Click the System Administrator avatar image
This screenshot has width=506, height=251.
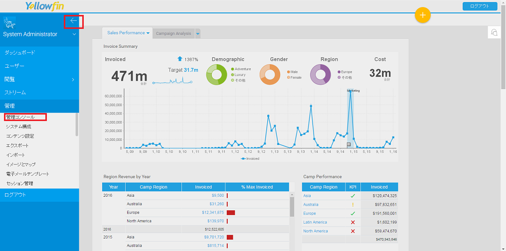click(9, 23)
